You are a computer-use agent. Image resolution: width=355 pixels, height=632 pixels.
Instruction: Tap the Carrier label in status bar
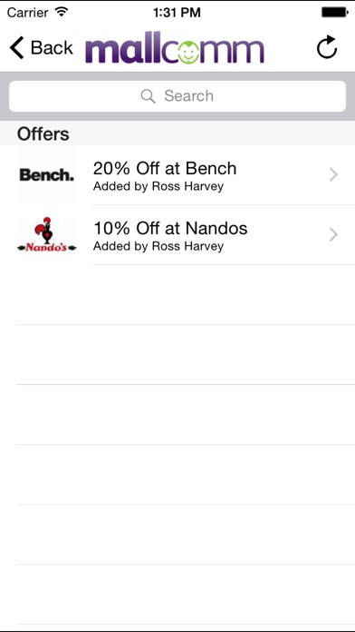coord(29,13)
